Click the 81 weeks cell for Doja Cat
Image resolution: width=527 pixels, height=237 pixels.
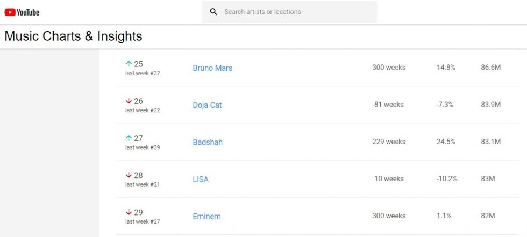click(x=389, y=105)
